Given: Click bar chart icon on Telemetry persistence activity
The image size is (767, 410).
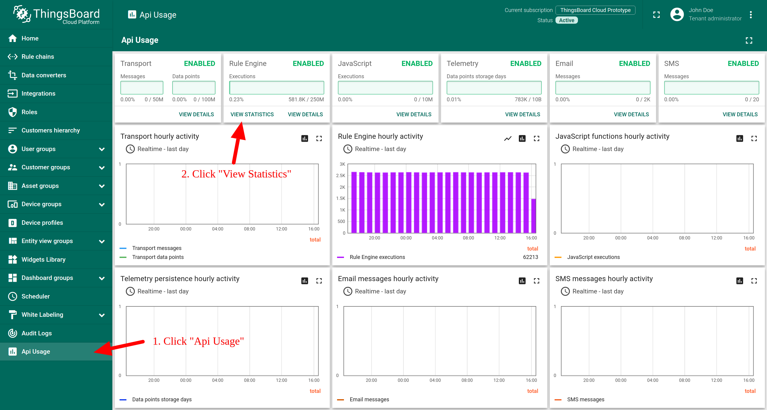Looking at the screenshot, I should click(x=305, y=281).
